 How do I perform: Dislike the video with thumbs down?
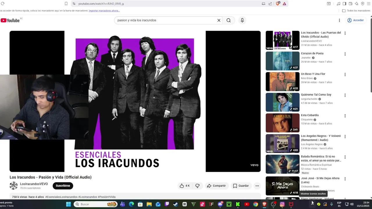[197, 186]
